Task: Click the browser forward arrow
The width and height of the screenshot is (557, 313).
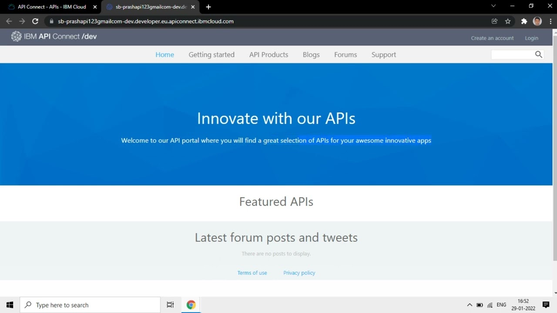Action: [22, 21]
